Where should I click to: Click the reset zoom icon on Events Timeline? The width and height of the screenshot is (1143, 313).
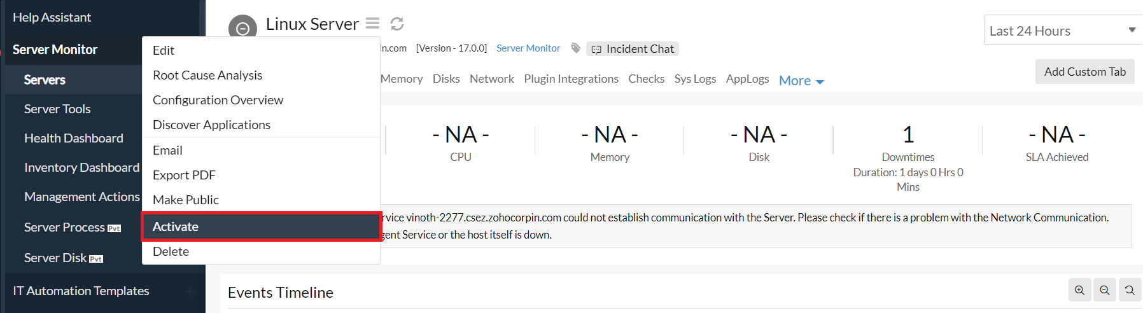click(1130, 290)
